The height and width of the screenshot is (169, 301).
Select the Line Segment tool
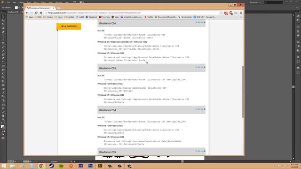click(3, 39)
